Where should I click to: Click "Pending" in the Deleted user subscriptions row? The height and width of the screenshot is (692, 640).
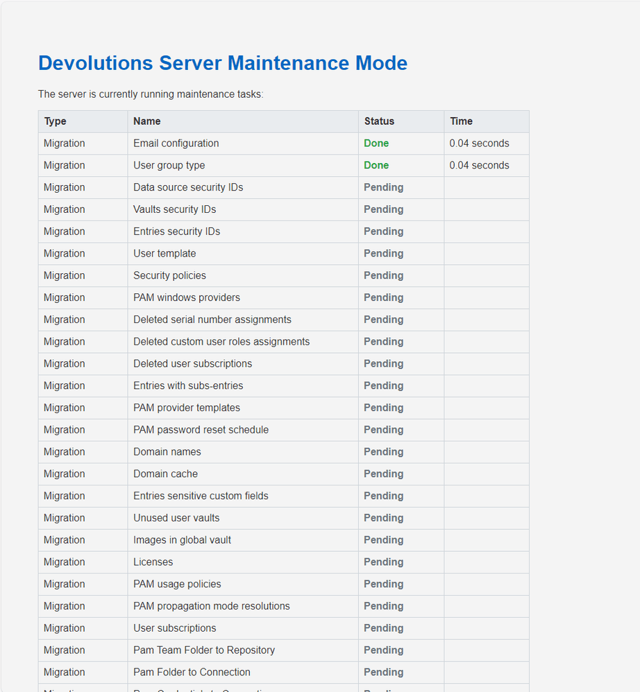(x=383, y=364)
